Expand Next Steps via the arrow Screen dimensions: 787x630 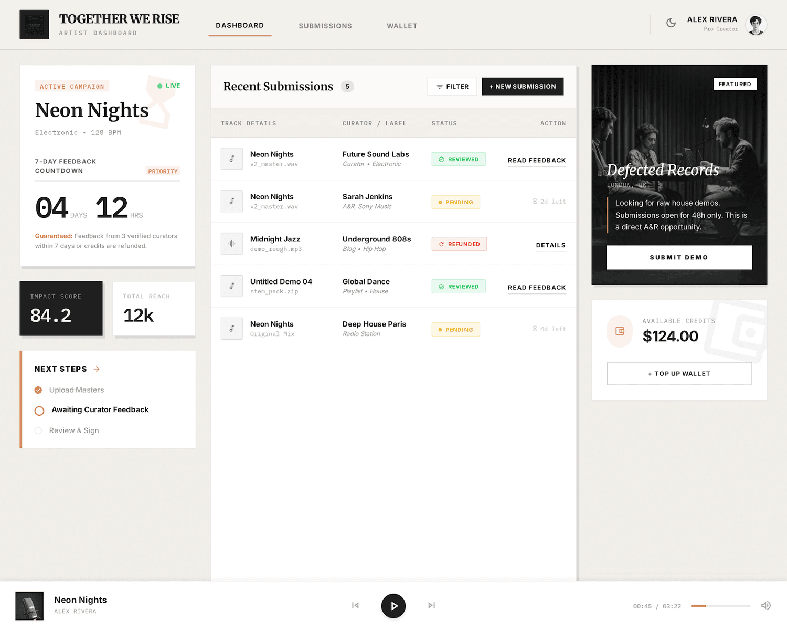point(96,369)
